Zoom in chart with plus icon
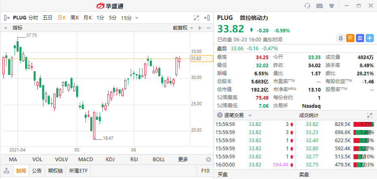Screen dimensions: 377x179 [x=199, y=28]
